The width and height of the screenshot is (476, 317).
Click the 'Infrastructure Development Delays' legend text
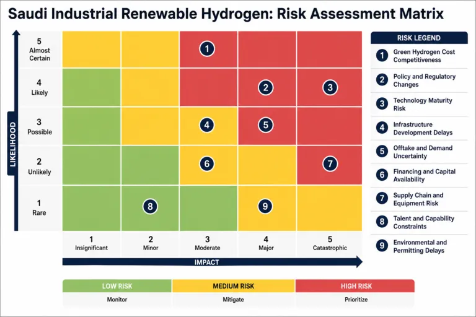pyautogui.click(x=423, y=129)
